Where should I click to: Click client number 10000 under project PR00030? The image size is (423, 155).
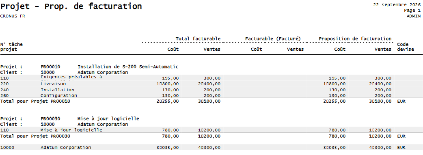pyautogui.click(x=48, y=125)
